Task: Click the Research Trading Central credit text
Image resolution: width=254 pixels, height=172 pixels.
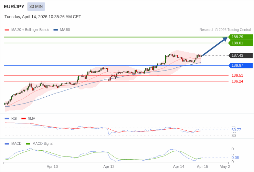Action: point(225,30)
